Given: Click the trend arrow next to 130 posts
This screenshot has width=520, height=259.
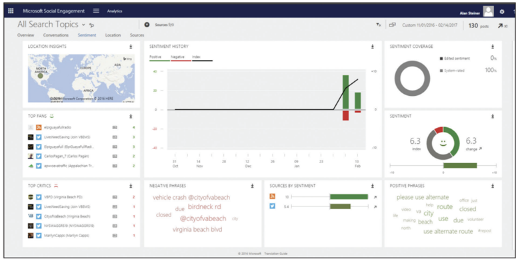Looking at the screenshot, I should pyautogui.click(x=500, y=26).
